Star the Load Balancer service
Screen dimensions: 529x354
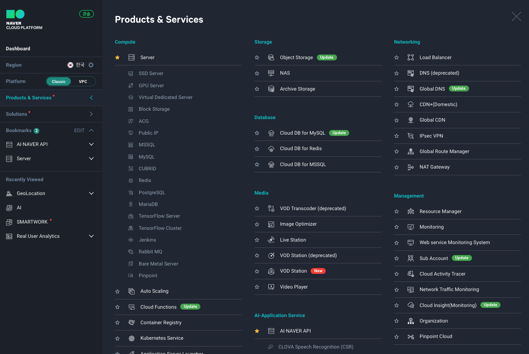pyautogui.click(x=397, y=57)
